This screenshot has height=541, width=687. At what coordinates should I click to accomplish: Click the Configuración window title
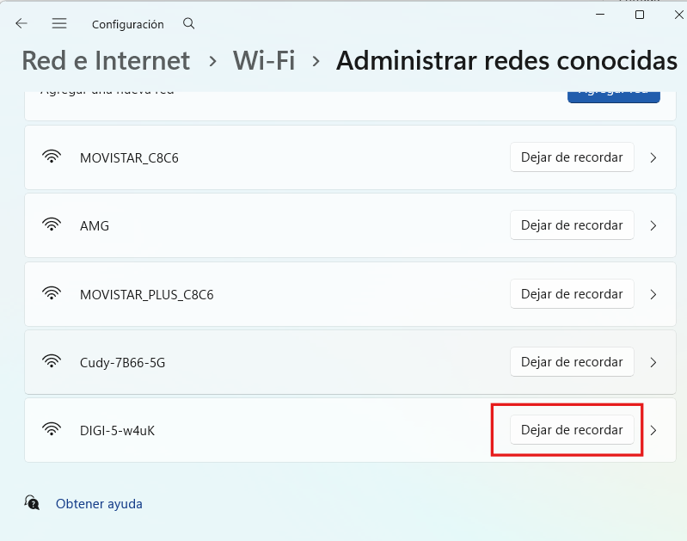(x=128, y=25)
